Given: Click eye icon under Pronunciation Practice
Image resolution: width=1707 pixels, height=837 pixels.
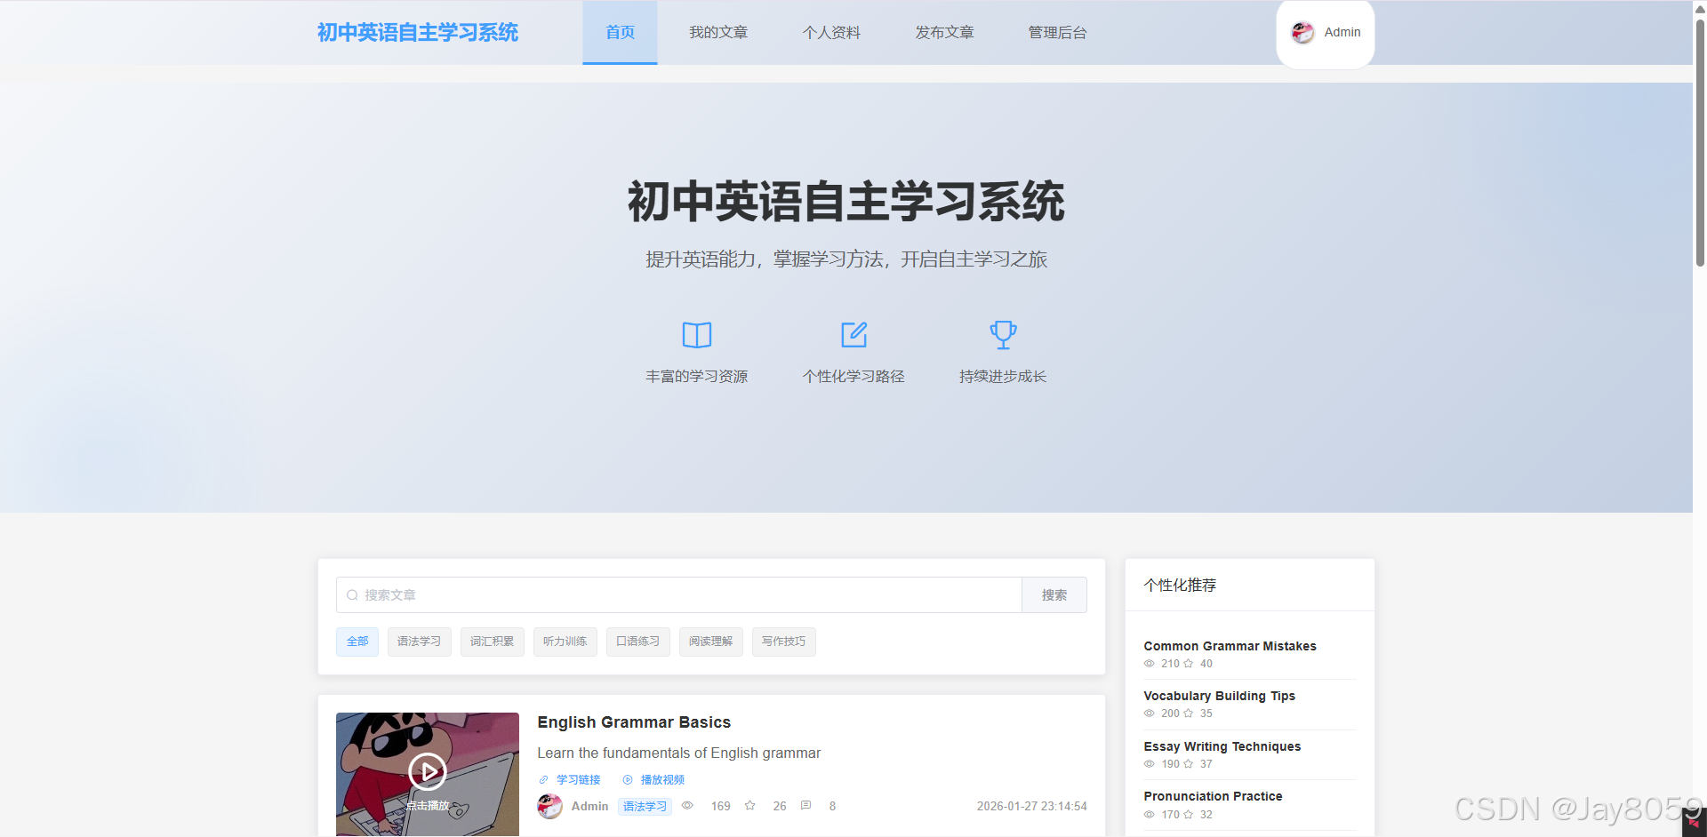Looking at the screenshot, I should [1150, 815].
